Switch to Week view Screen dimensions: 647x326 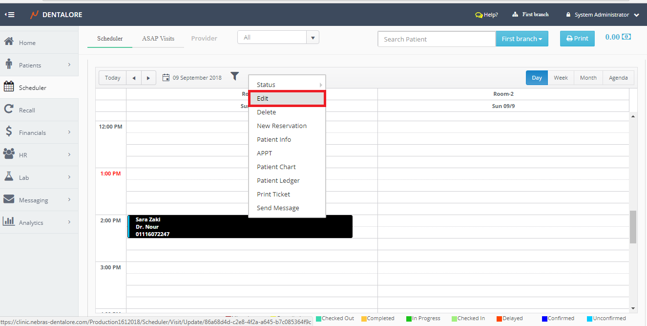click(x=561, y=78)
